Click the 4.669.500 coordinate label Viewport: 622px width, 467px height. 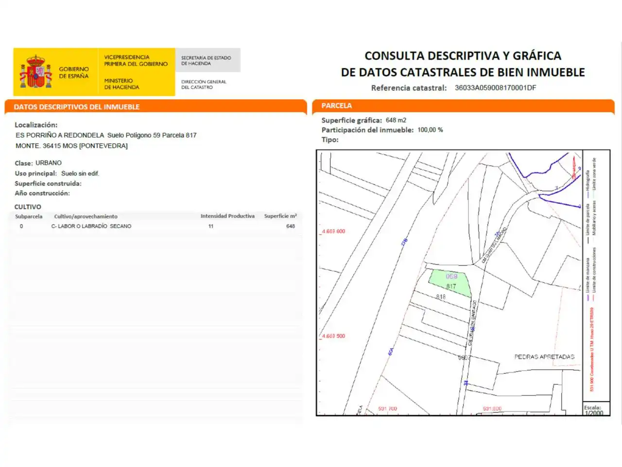click(333, 336)
